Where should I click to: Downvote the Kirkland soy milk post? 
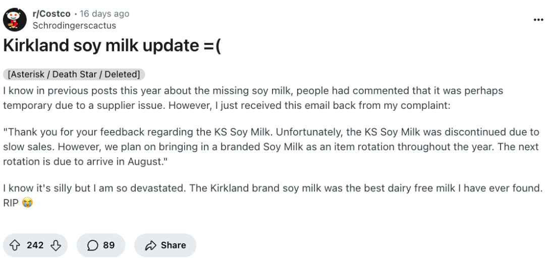[x=56, y=245]
